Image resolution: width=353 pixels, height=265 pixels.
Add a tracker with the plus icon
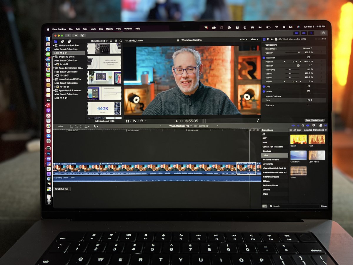pos(308,105)
